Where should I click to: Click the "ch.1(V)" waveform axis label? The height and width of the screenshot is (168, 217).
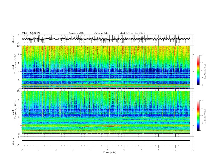(x=13, y=39)
